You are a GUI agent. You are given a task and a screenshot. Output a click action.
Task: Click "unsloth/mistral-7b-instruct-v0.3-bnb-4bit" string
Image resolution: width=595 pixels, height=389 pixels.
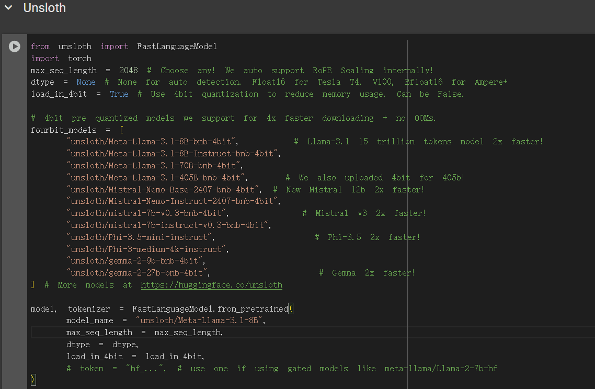[x=167, y=225]
